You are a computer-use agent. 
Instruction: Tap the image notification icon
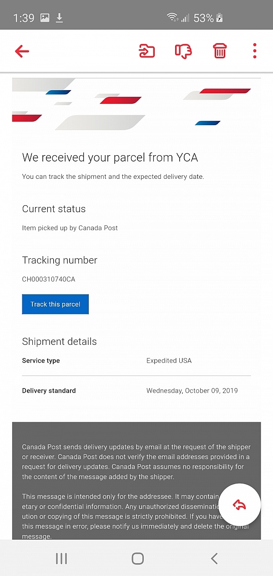[45, 18]
